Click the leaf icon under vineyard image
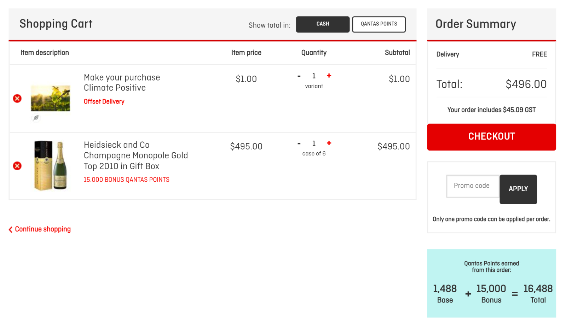 coord(36,118)
